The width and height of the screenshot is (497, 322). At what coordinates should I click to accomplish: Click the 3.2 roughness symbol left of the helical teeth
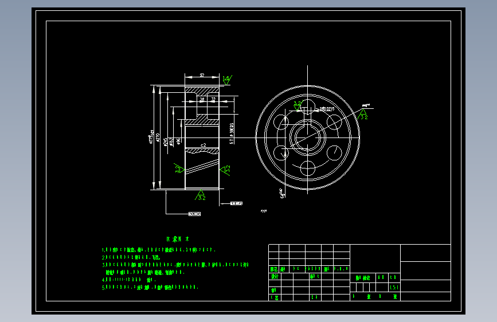[x=179, y=168]
